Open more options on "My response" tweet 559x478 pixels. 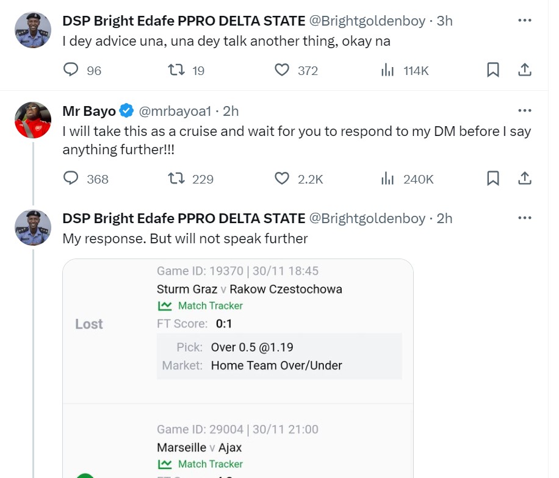524,218
